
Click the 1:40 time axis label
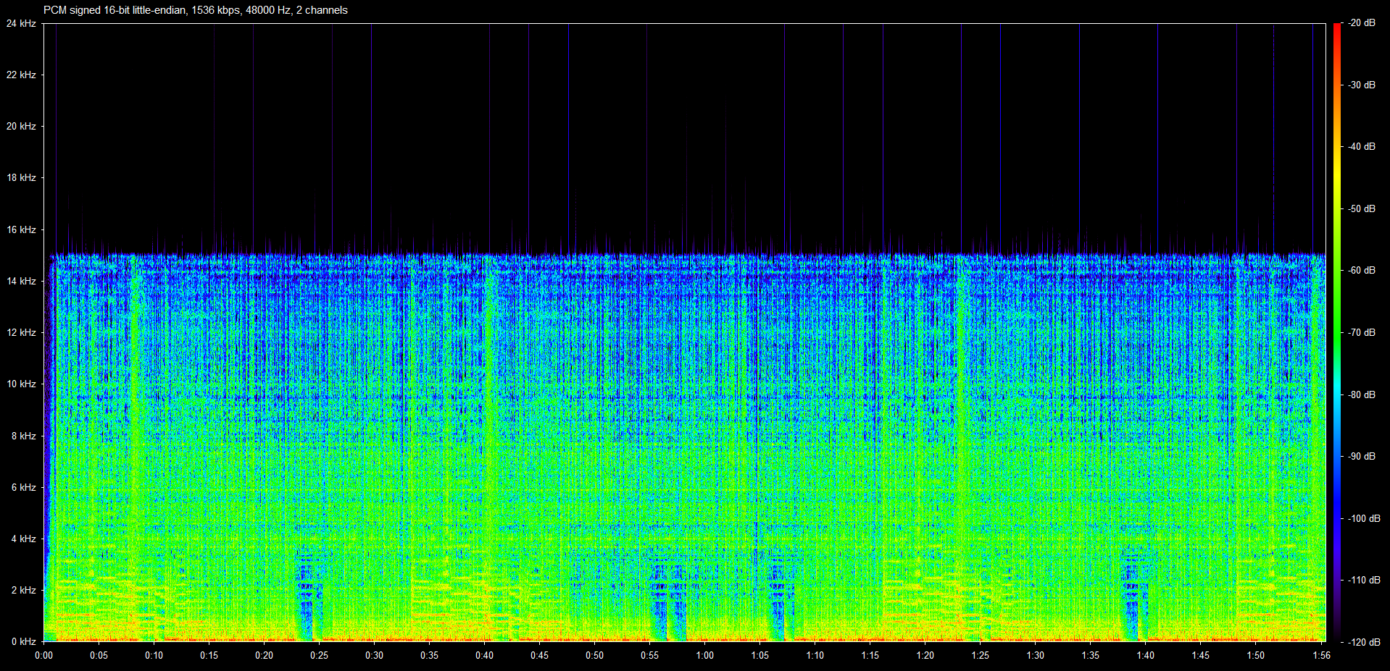tap(1145, 656)
